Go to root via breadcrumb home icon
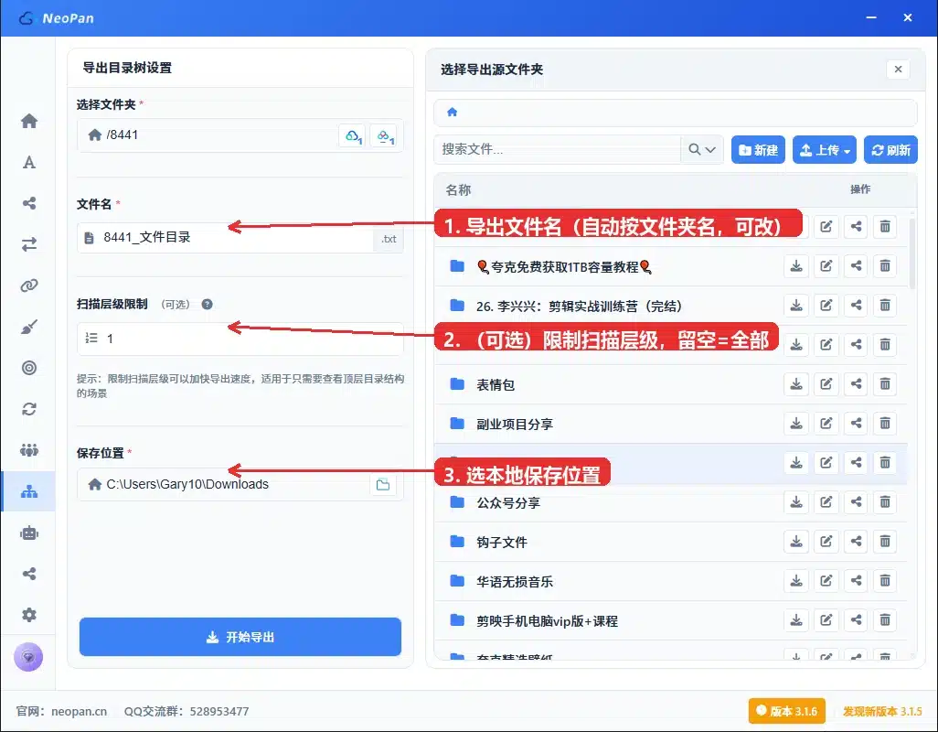Screen dimensions: 938x732 (x=453, y=112)
